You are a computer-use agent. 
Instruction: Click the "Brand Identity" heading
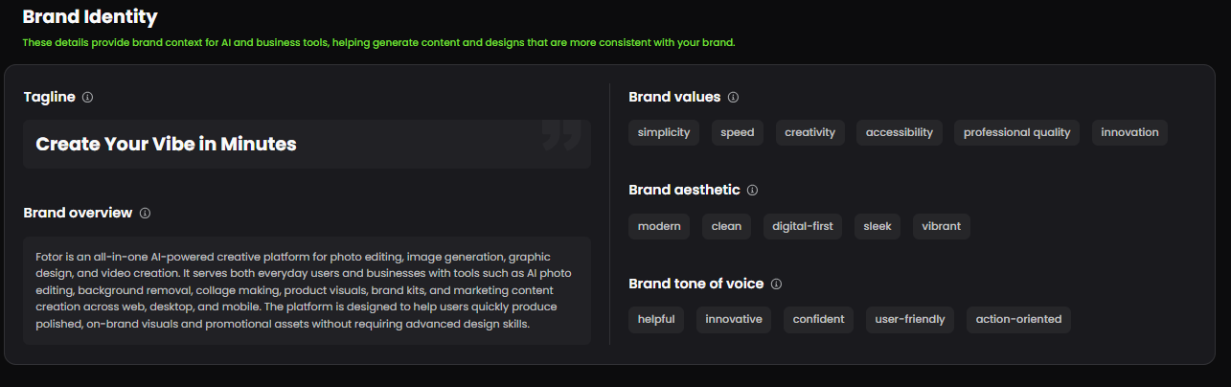point(90,16)
